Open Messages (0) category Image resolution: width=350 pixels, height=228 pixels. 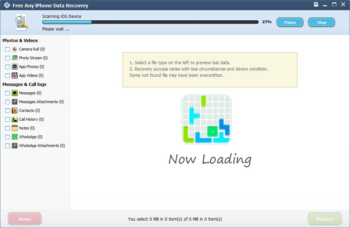tap(30, 93)
